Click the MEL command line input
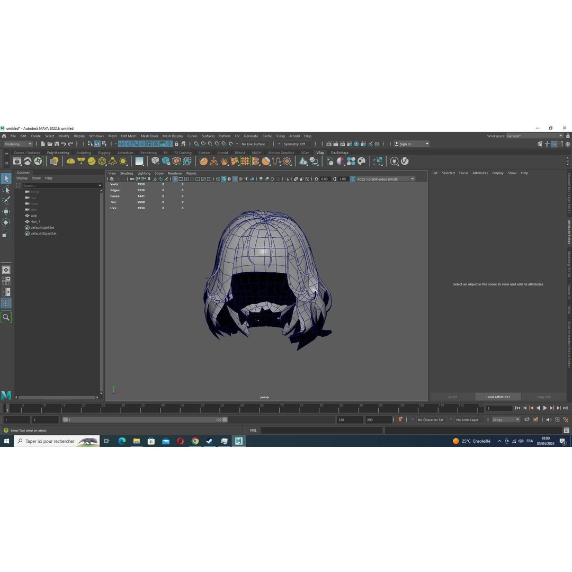Screen dimensions: 572x572 (x=322, y=431)
